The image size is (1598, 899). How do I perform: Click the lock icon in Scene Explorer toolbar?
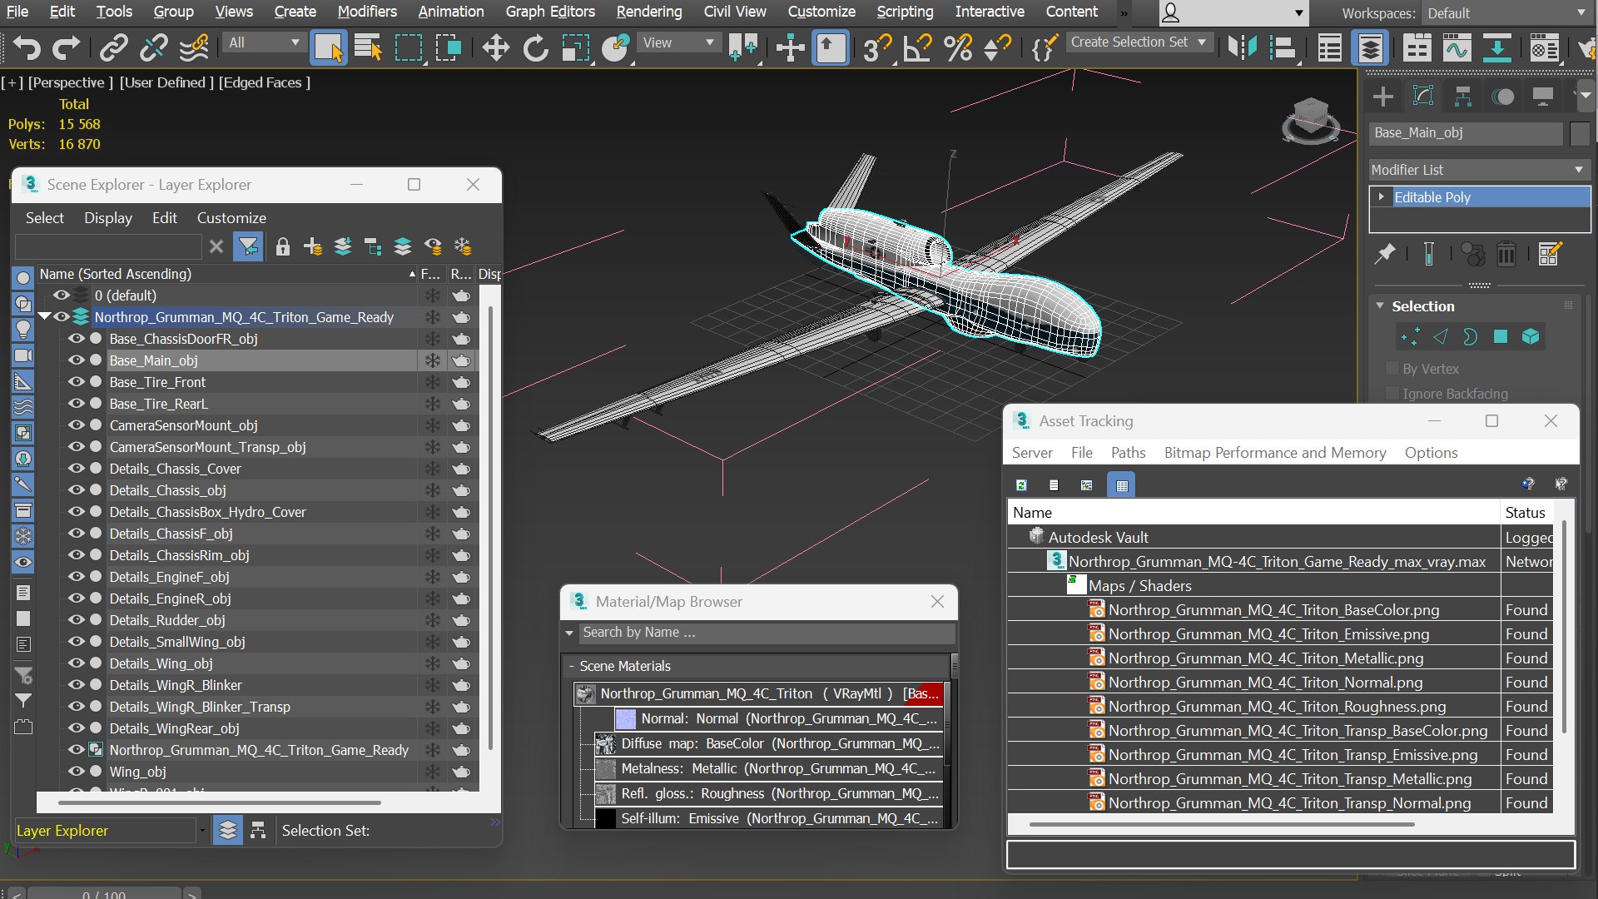click(x=282, y=246)
